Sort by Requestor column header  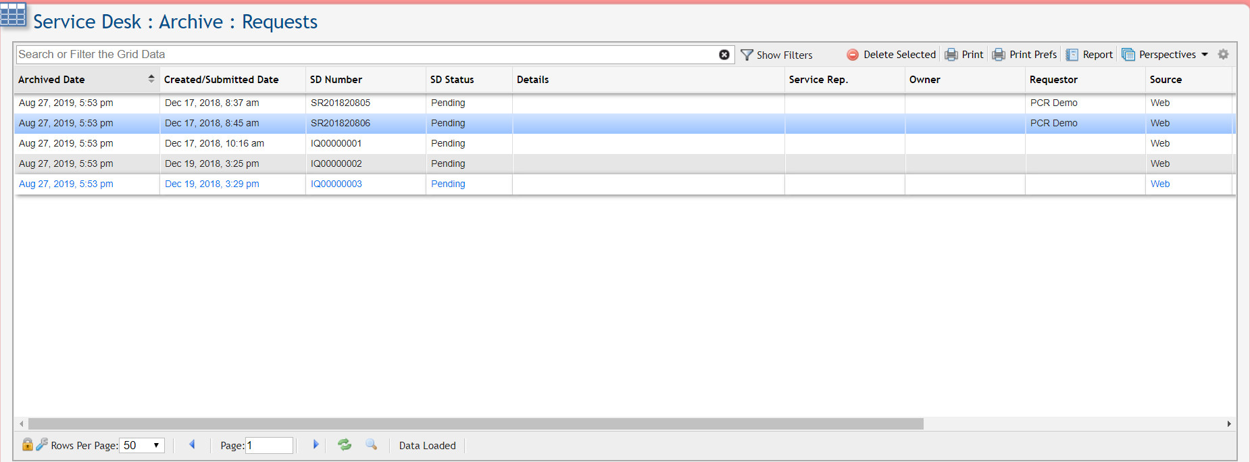click(1085, 80)
